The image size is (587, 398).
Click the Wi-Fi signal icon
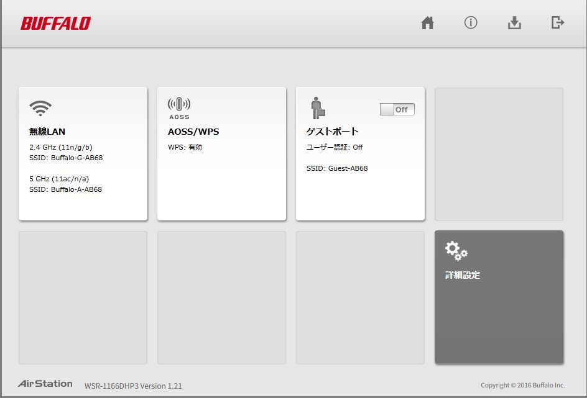(x=40, y=108)
